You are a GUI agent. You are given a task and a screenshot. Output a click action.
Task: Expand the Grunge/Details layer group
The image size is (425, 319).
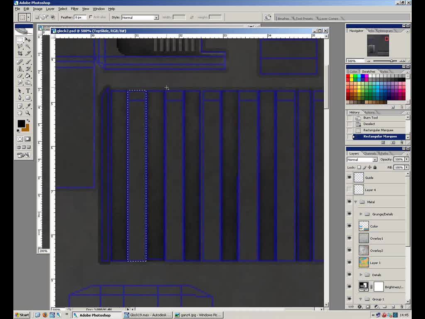pyautogui.click(x=361, y=214)
